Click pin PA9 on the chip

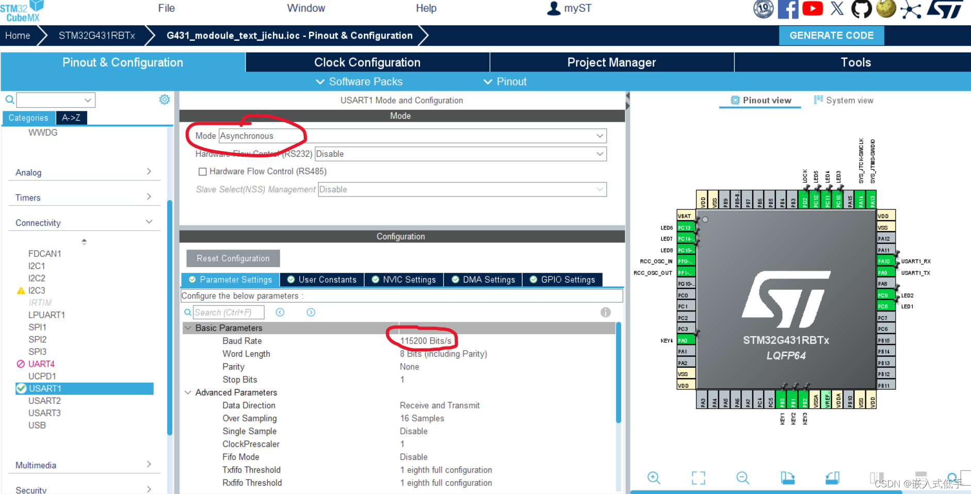point(887,273)
